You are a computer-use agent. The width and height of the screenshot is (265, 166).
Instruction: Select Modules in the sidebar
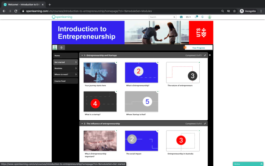tap(66, 68)
